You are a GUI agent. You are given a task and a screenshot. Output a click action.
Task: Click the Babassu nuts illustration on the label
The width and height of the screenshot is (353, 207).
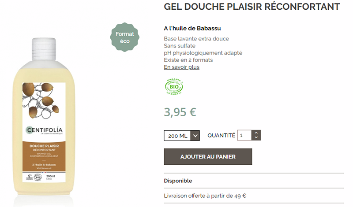(x=41, y=100)
